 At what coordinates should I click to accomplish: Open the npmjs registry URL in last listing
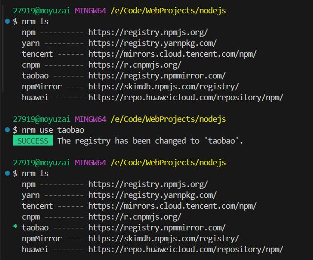coord(148,185)
